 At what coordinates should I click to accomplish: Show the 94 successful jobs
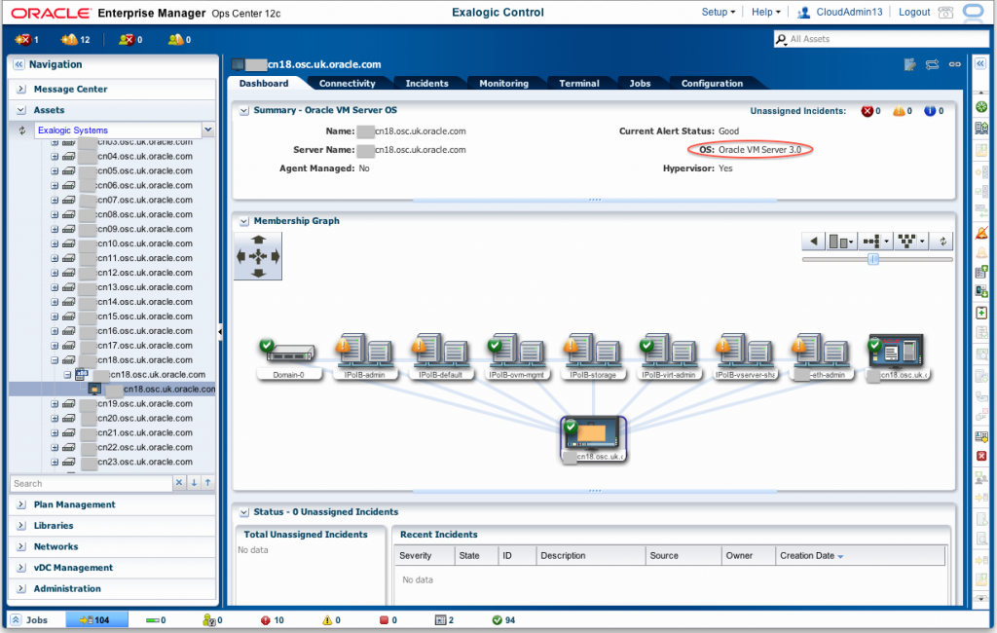coord(503,619)
